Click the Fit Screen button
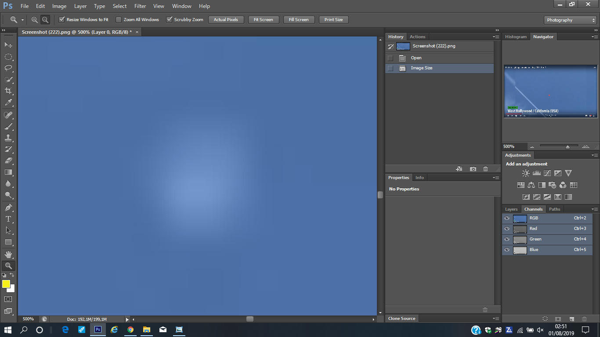Screen dimensions: 600x337 click(263, 20)
